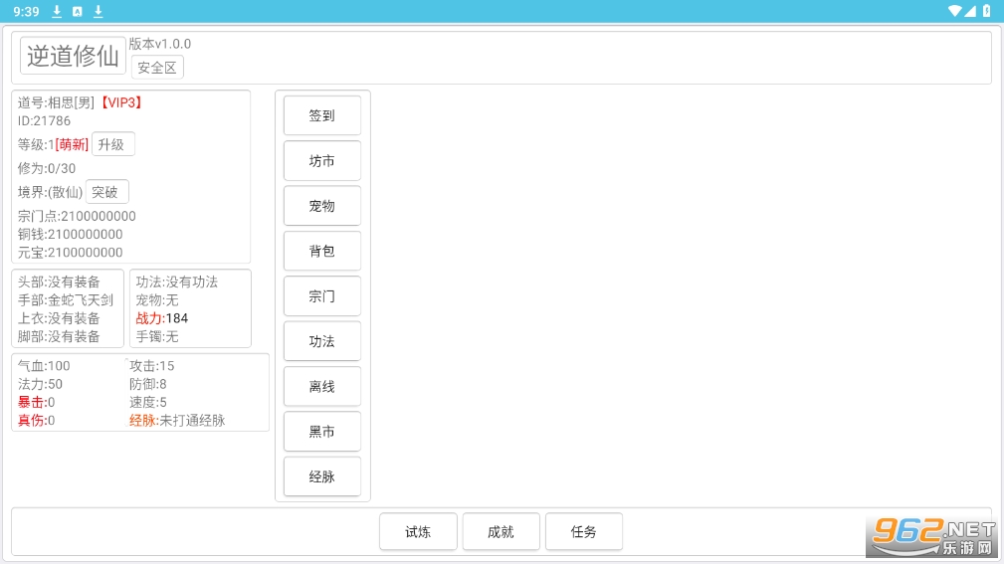Select 防御:8 stat
This screenshot has height=564, width=1004.
[x=148, y=384]
